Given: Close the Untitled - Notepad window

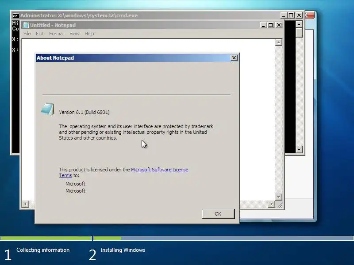Looking at the screenshot, I should (x=279, y=25).
